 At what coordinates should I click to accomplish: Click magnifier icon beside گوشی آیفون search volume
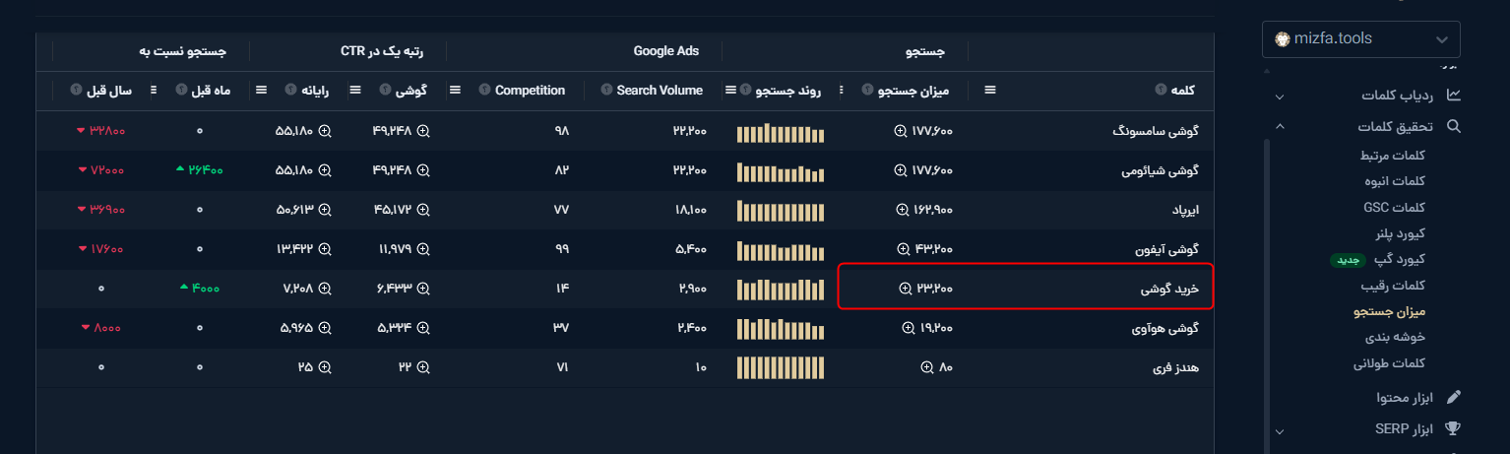click(x=905, y=249)
